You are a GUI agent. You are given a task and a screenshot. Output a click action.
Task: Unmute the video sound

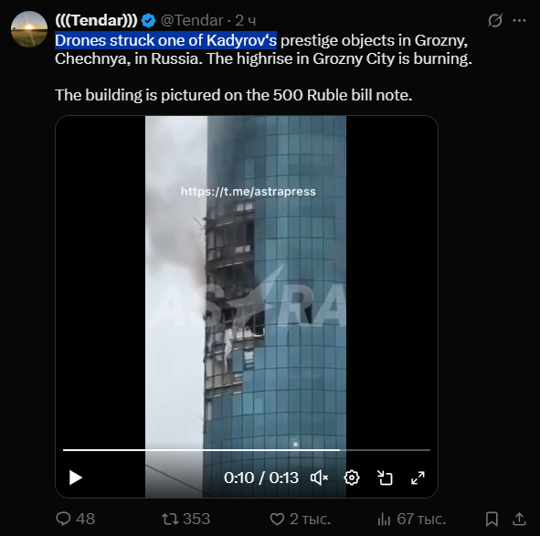pyautogui.click(x=319, y=478)
